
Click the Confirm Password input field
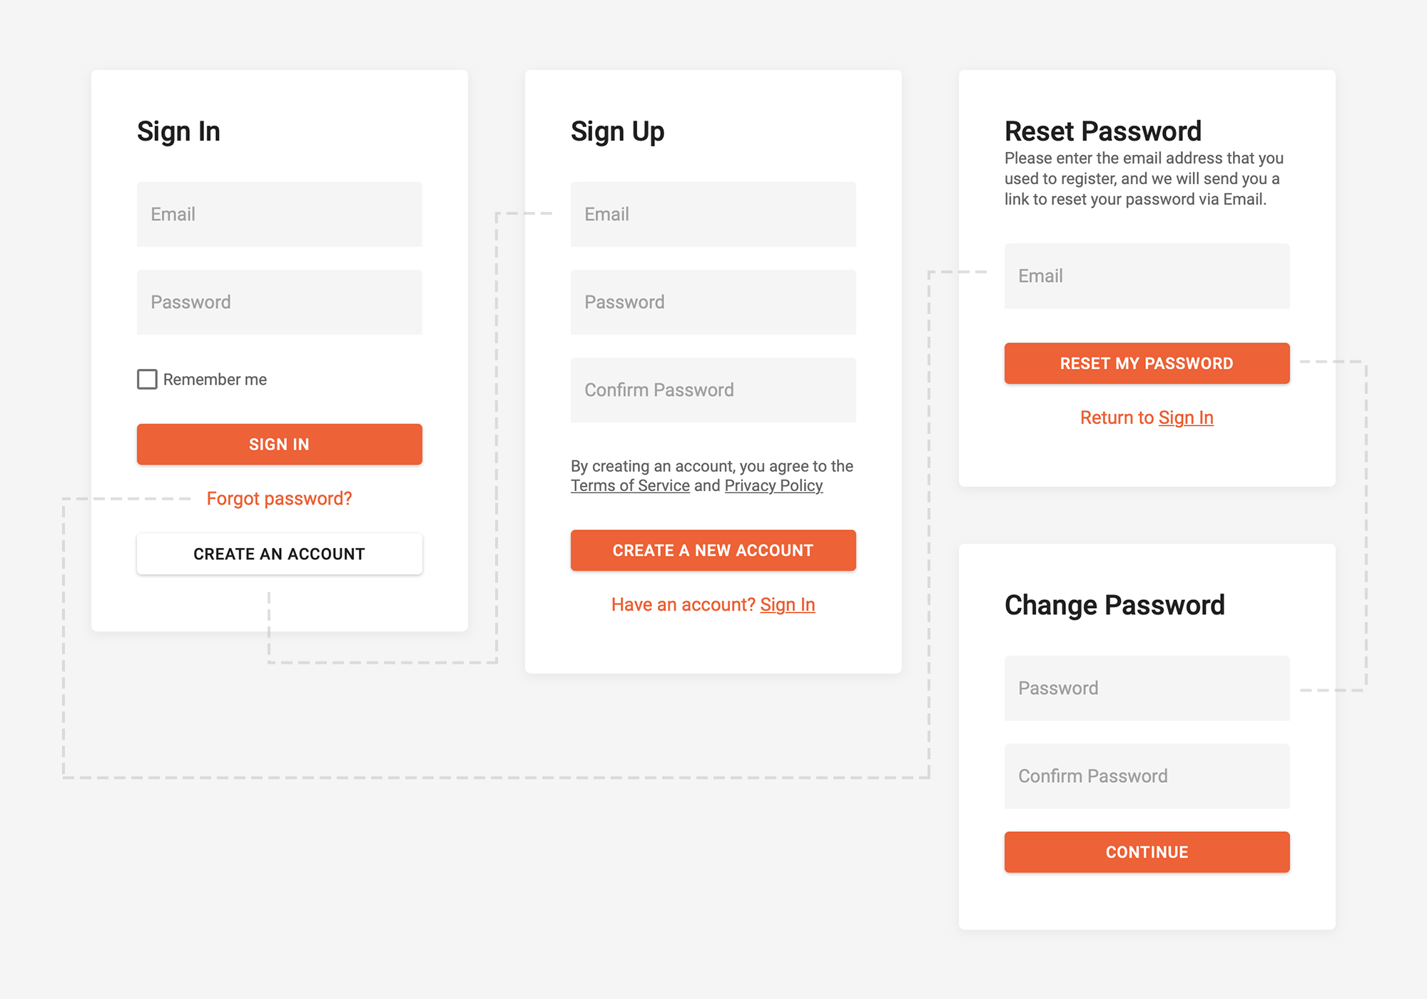(x=712, y=390)
